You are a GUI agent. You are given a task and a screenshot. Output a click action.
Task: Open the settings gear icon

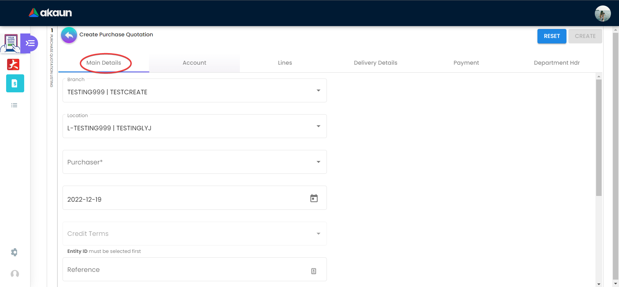click(14, 252)
